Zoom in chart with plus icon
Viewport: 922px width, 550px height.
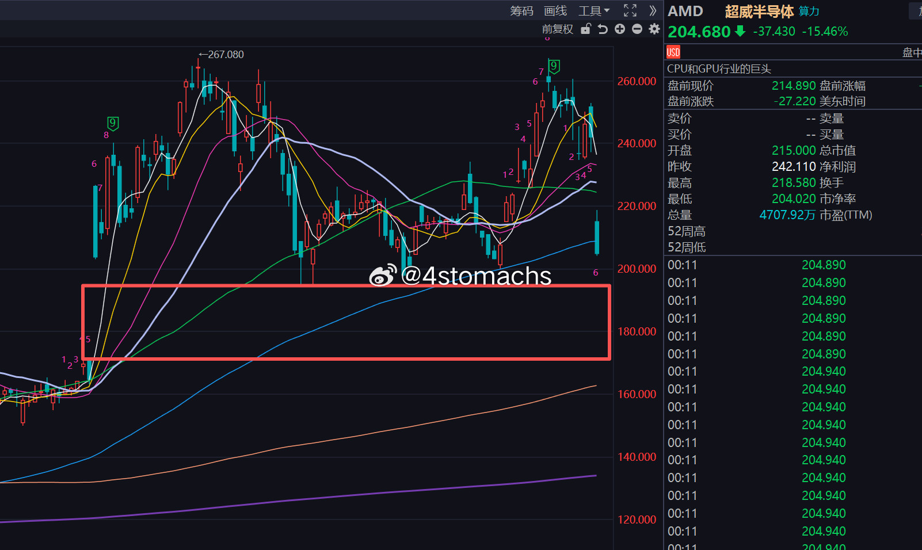(x=620, y=29)
